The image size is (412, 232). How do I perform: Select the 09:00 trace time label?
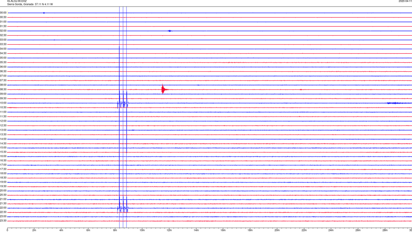coord(3,94)
